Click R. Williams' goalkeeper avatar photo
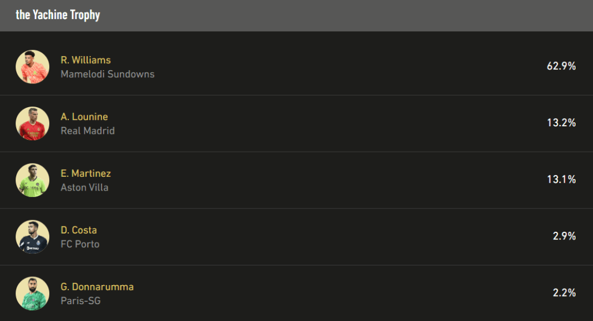Image resolution: width=593 pixels, height=321 pixels. [x=32, y=67]
